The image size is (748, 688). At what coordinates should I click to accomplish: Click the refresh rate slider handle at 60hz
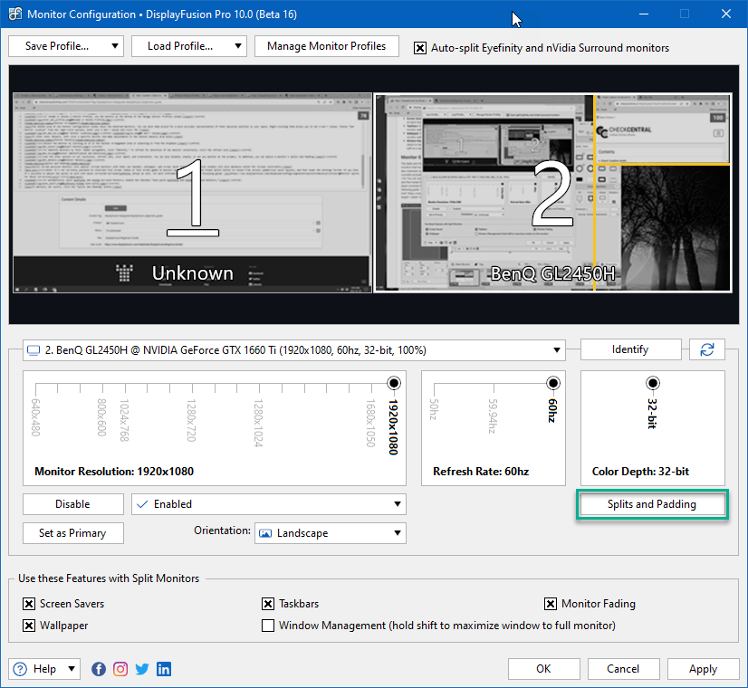(553, 383)
